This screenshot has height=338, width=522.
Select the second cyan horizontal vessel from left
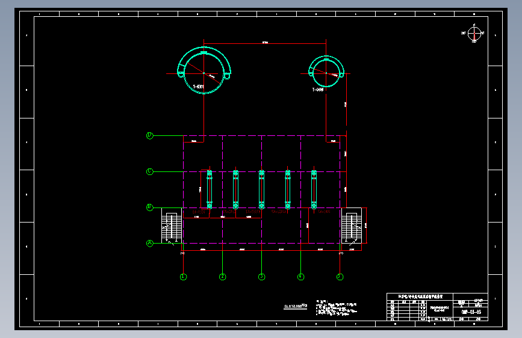[x=235, y=189]
